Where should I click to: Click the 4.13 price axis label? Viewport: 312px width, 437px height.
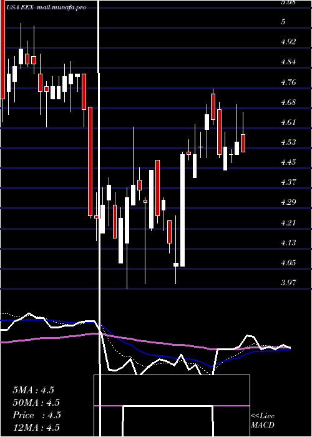tap(288, 243)
